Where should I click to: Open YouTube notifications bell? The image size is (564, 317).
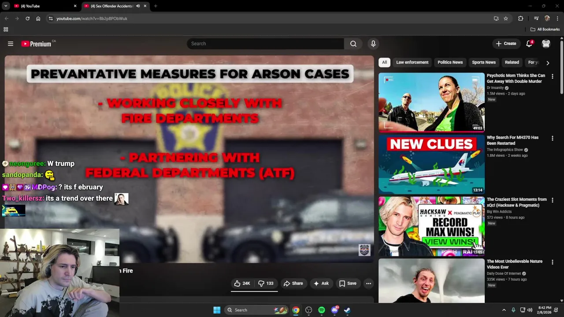click(529, 44)
